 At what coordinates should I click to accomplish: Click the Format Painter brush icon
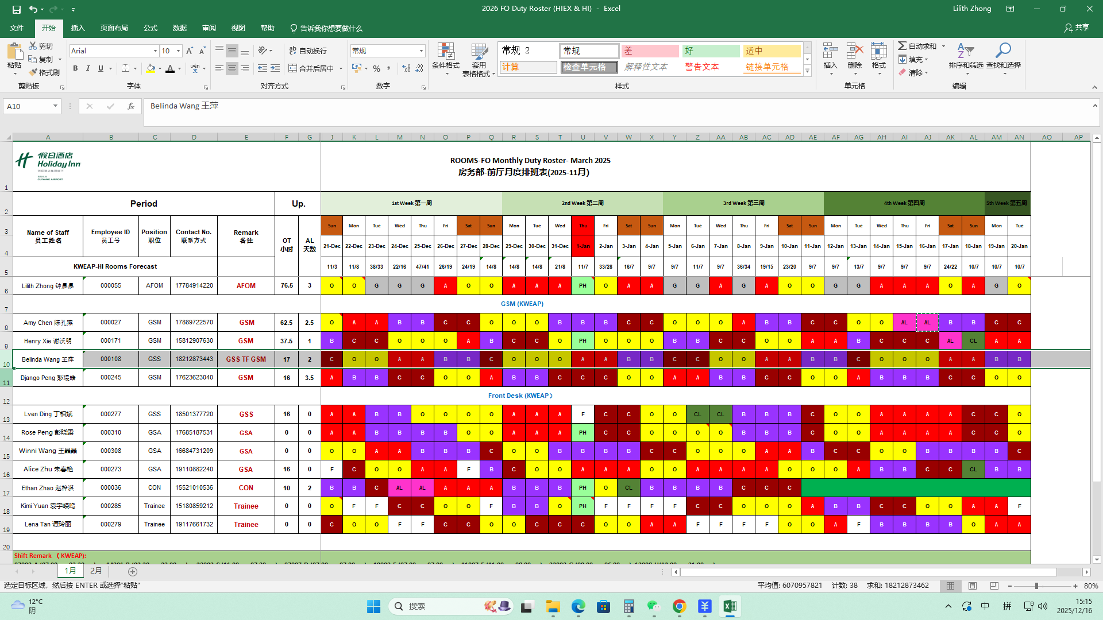[33, 72]
